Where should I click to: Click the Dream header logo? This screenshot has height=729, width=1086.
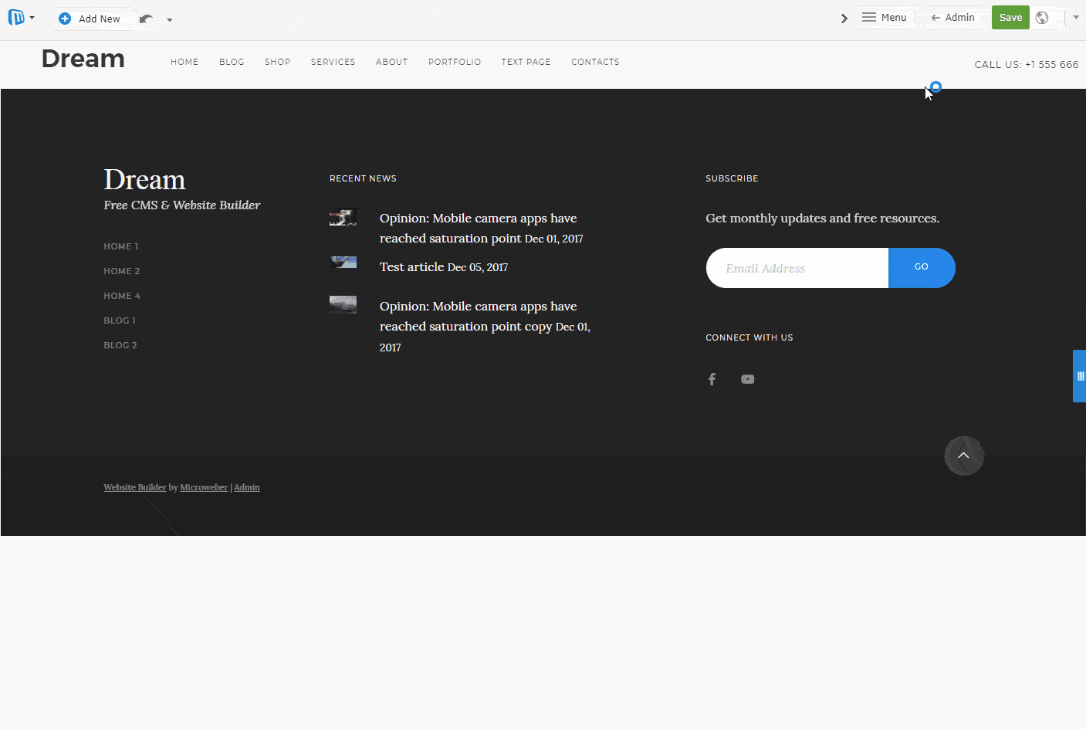(x=83, y=59)
